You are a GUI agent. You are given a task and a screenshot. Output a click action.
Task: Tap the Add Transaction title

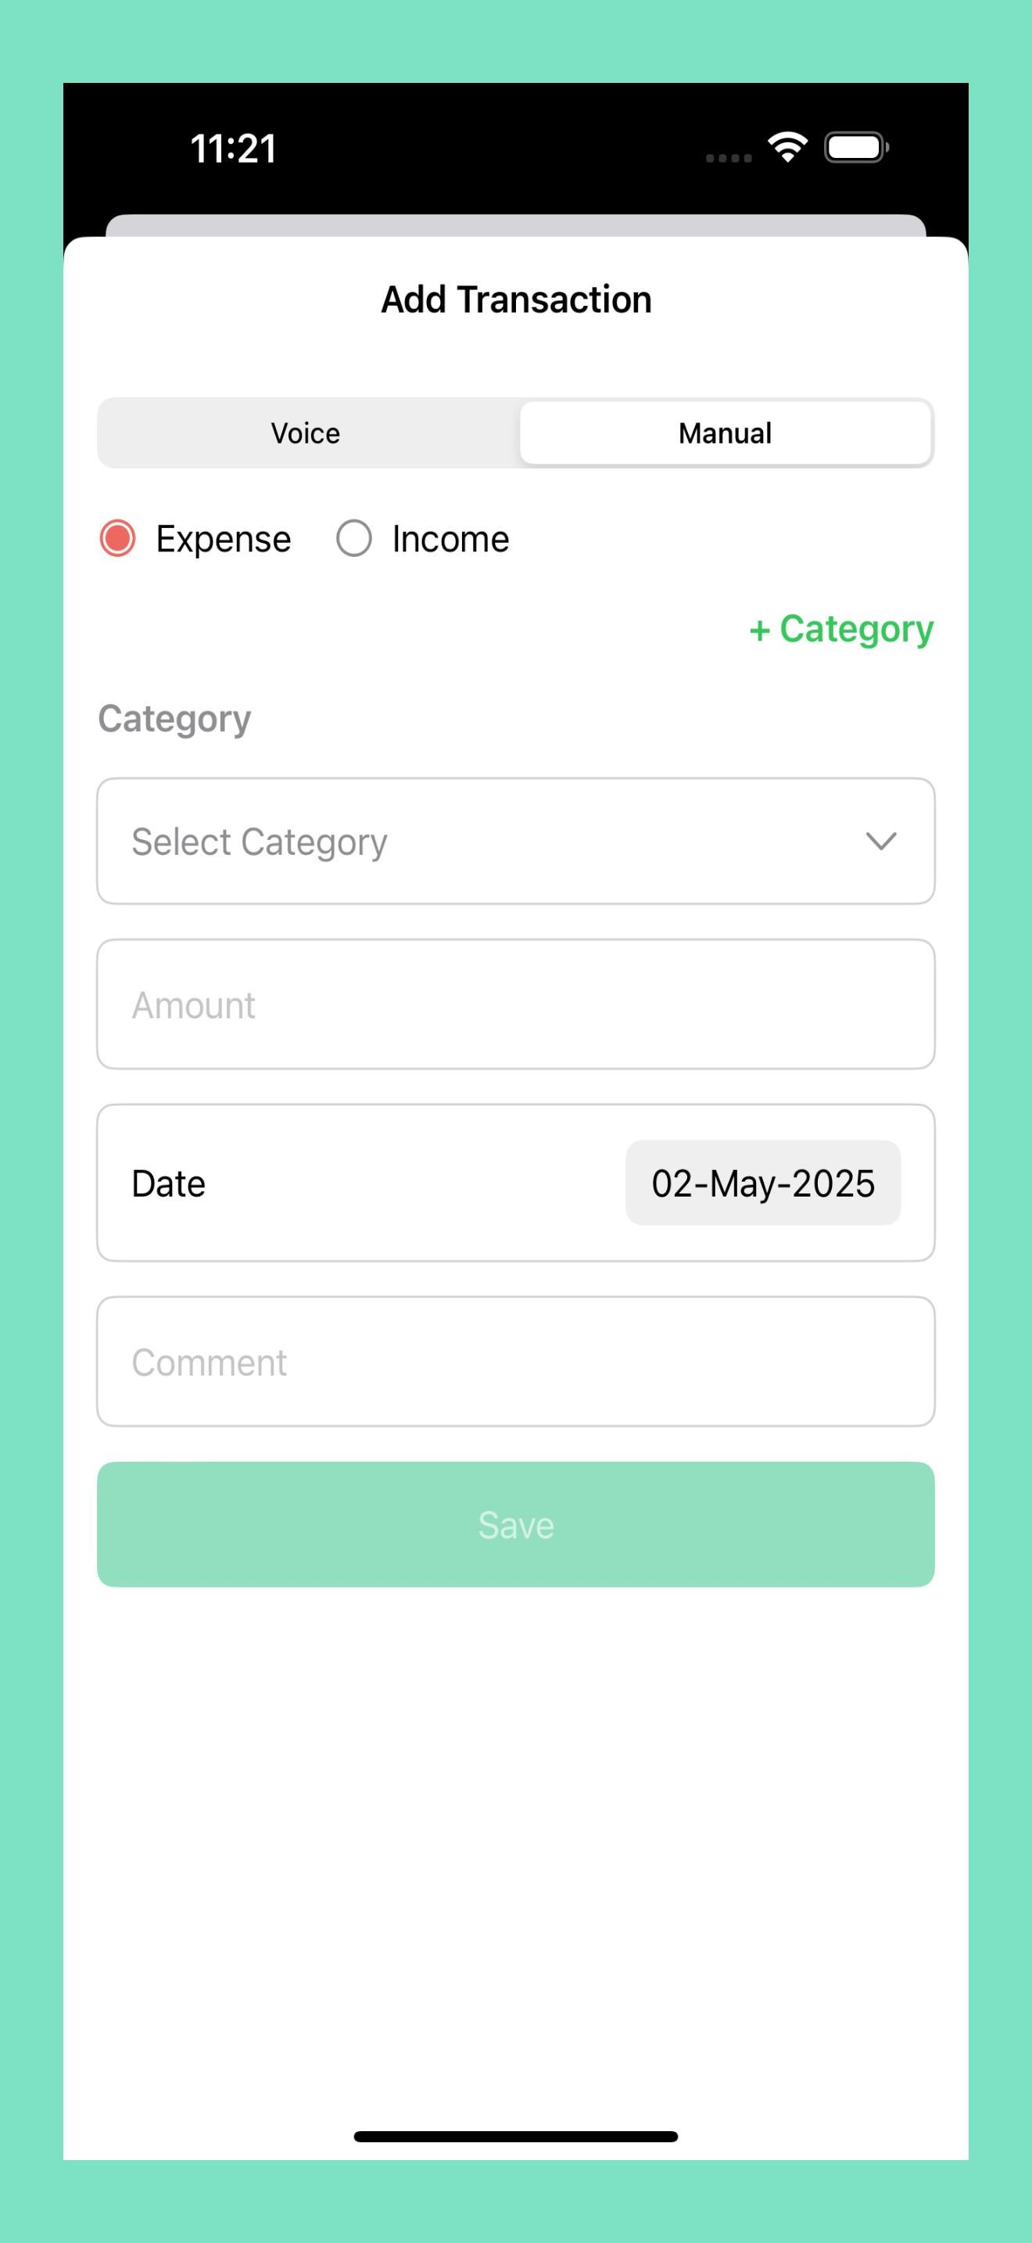click(516, 300)
